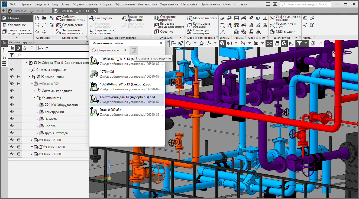The width and height of the screenshot is (359, 199).
Task: Expand the Трубы Эстакада 2 node
Action: 38,133
